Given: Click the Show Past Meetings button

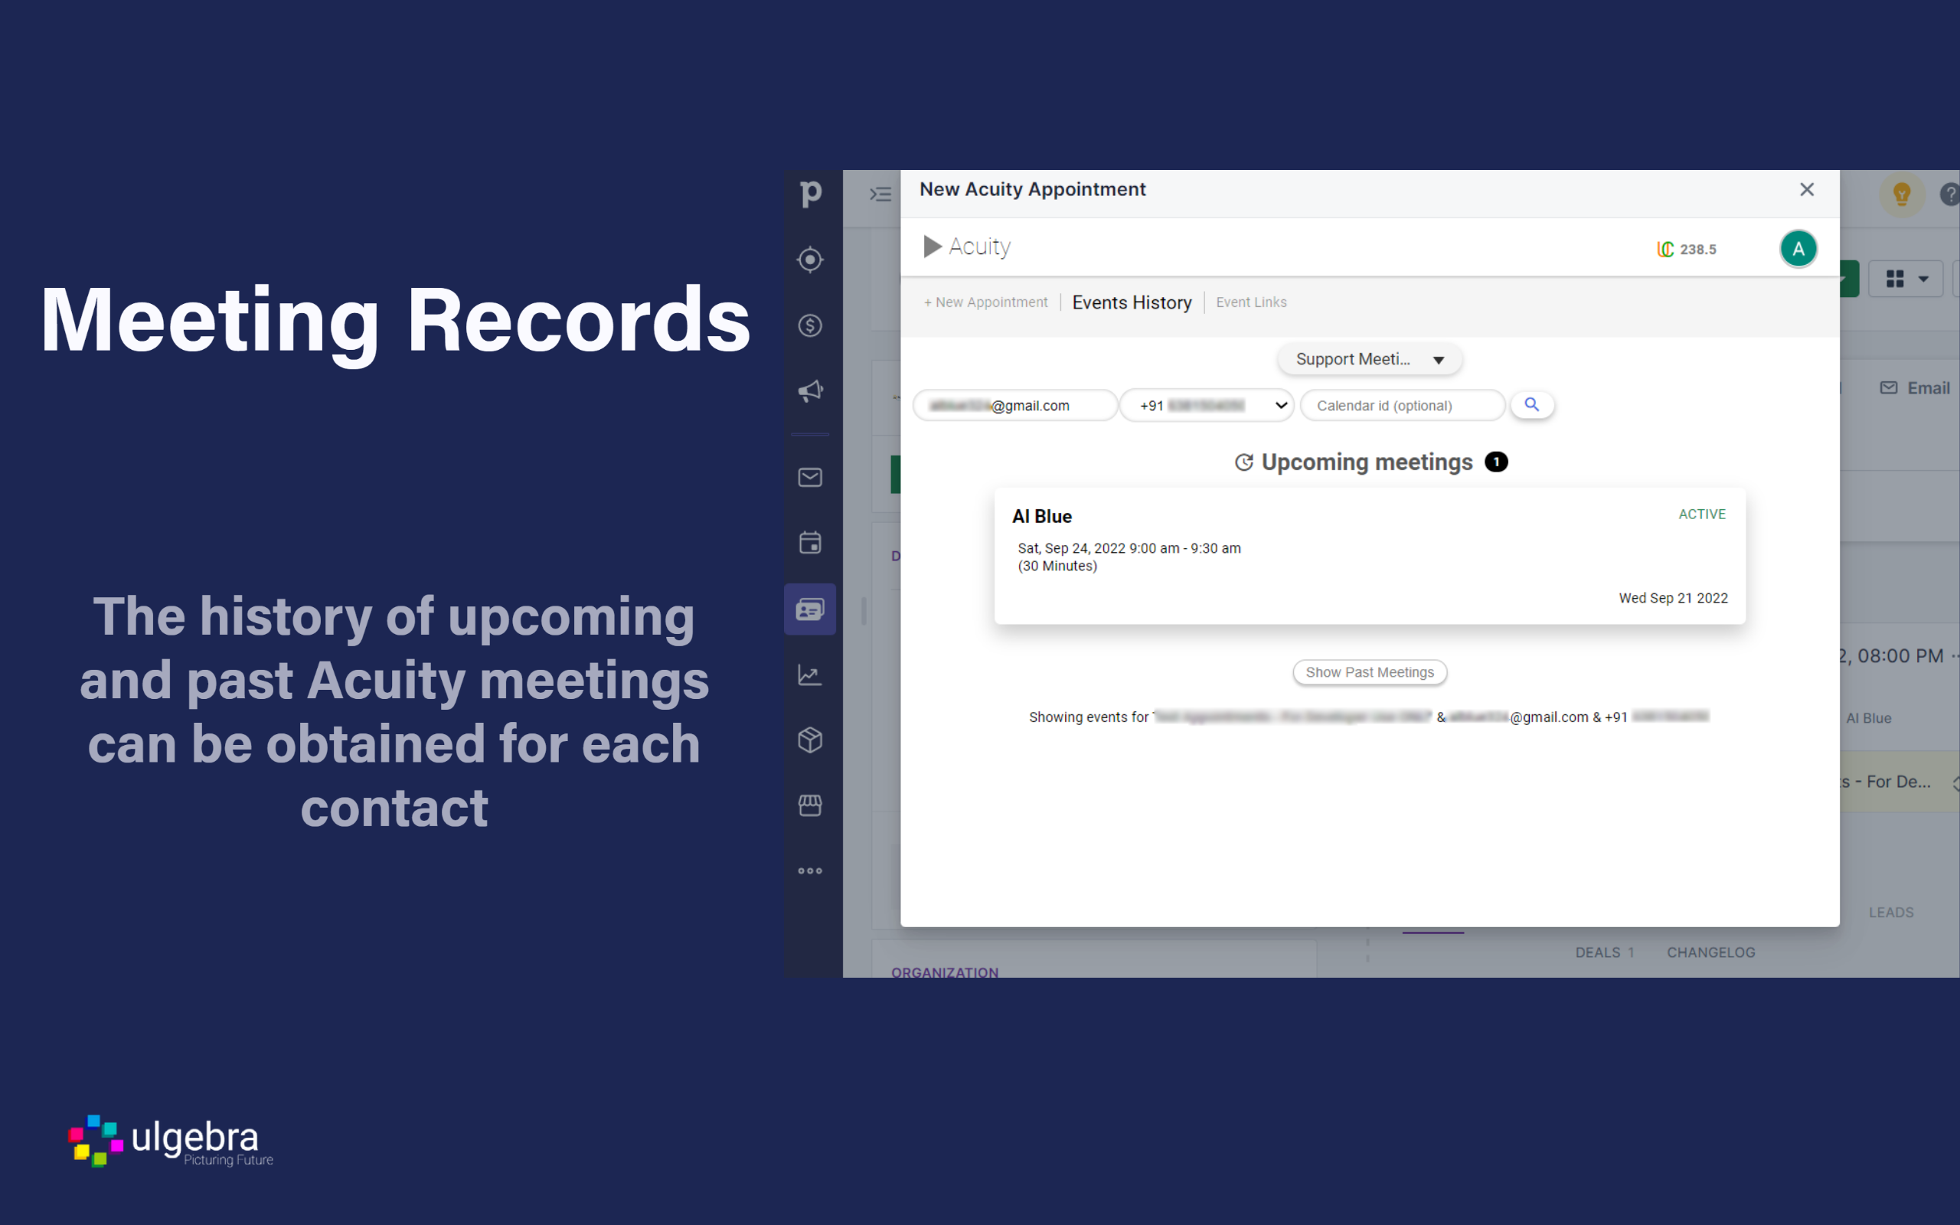Looking at the screenshot, I should tap(1370, 672).
